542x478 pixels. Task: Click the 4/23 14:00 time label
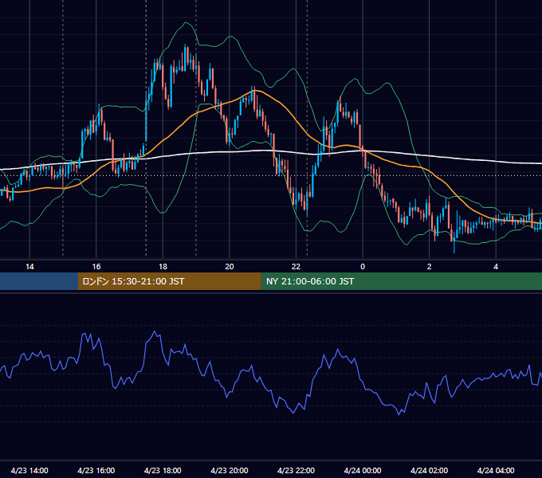point(29,470)
